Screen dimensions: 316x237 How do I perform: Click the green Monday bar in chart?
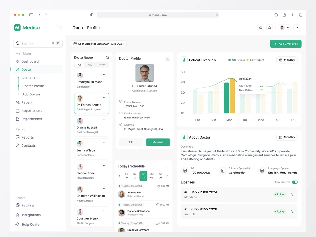click(x=227, y=98)
